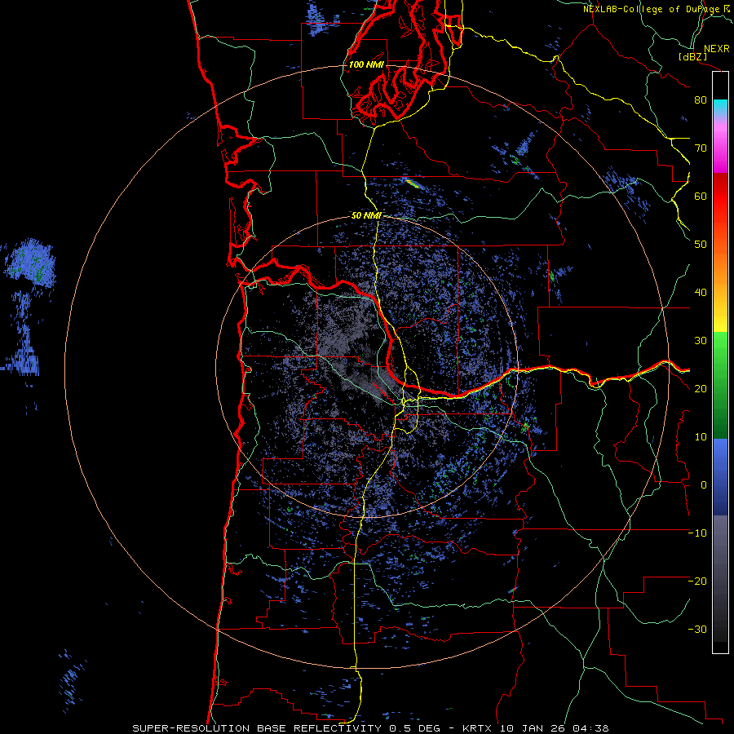Click the -30 dBZ scale label
This screenshot has height=734, width=734.
[x=698, y=629]
